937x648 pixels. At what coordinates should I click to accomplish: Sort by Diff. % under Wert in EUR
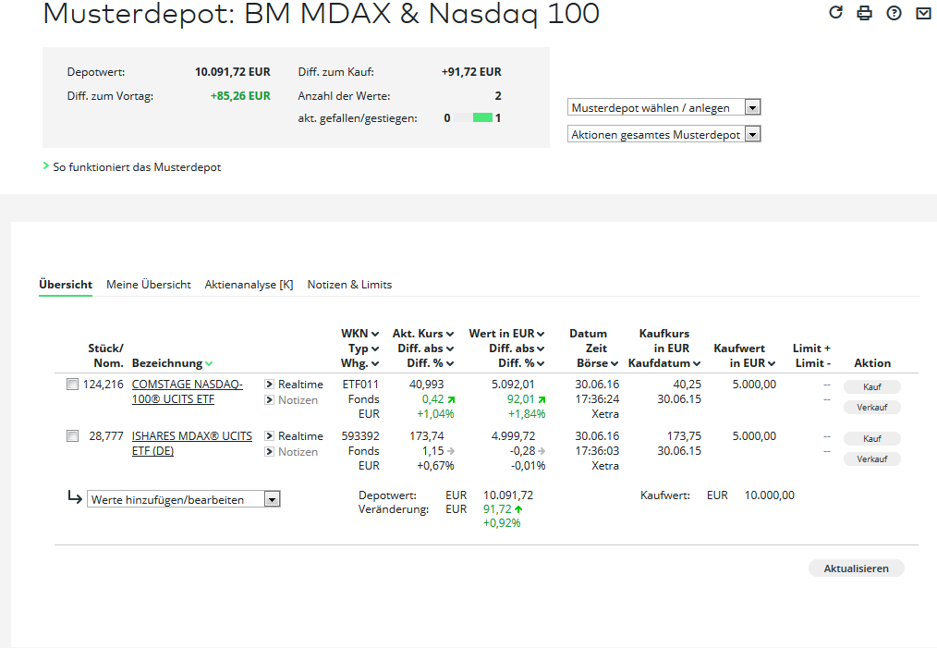521,363
